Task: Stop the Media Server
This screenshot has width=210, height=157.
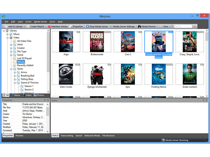Action: [x=97, y=26]
